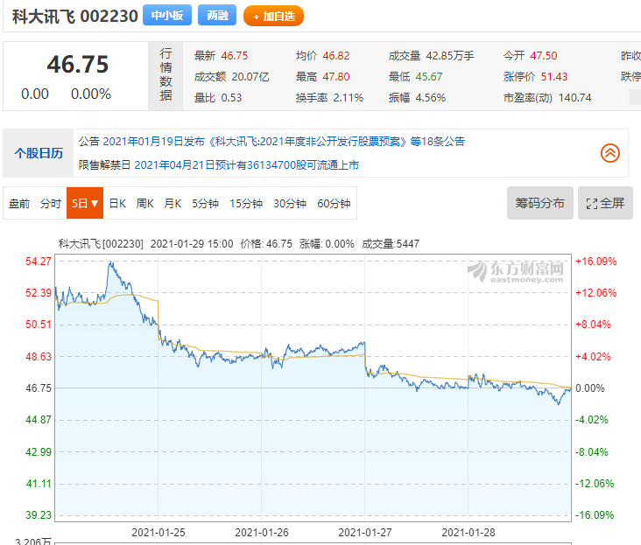Click the 成交额 20.07亿 value
This screenshot has height=545, width=641.
250,77
